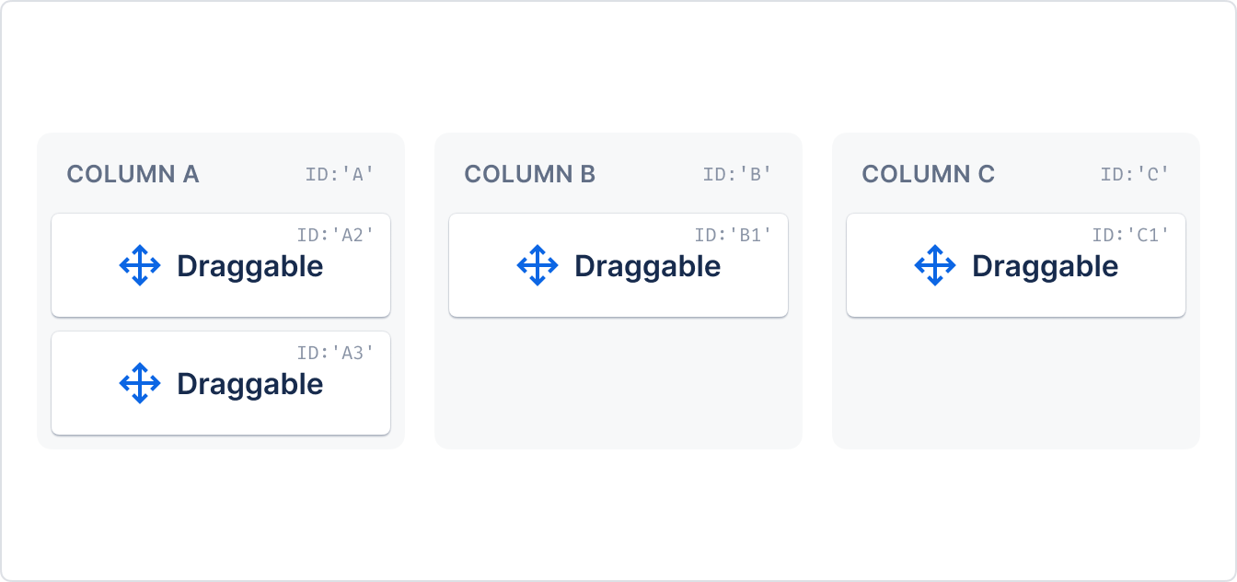Viewport: 1237px width, 582px height.
Task: Click the ID:'A3' card label
Action: (336, 353)
